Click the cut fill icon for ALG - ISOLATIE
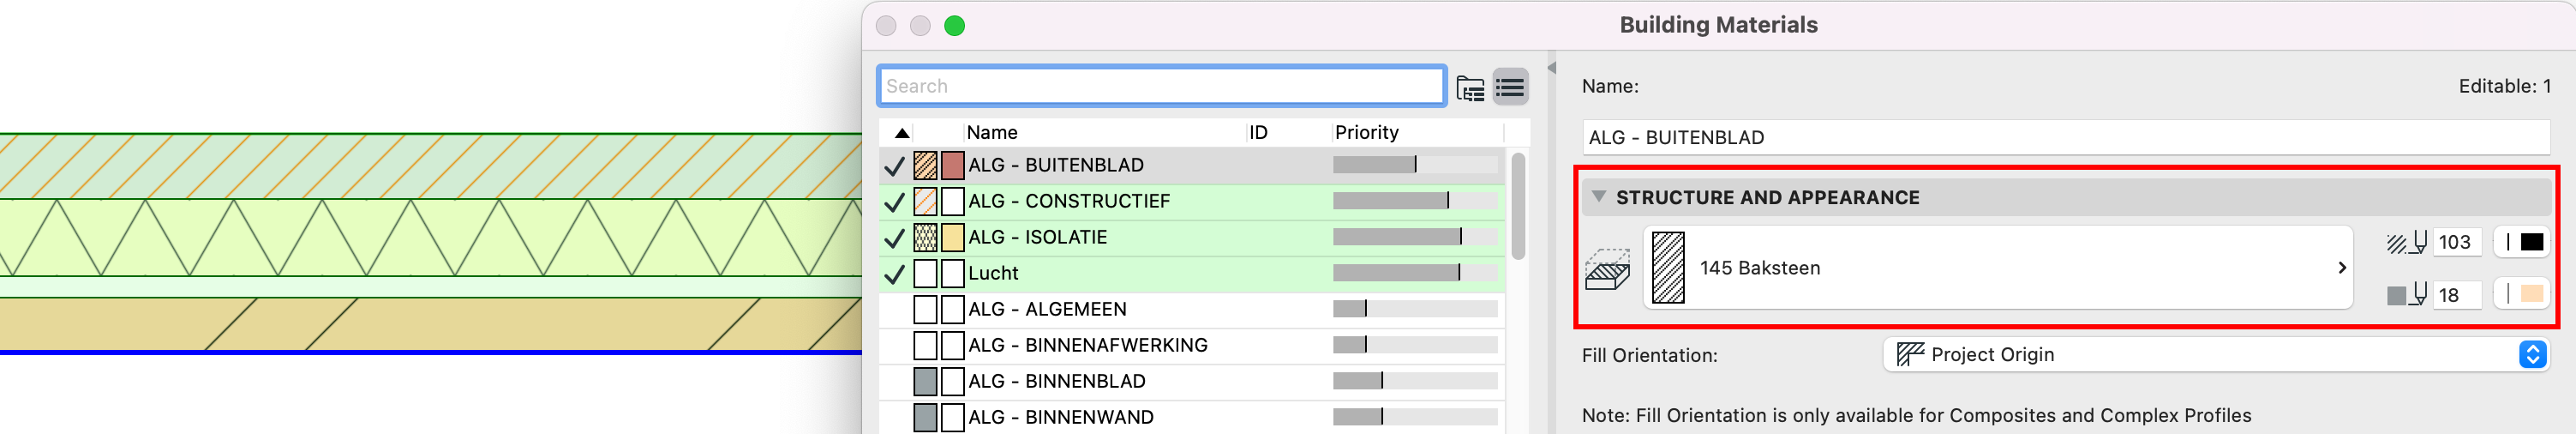 point(925,237)
